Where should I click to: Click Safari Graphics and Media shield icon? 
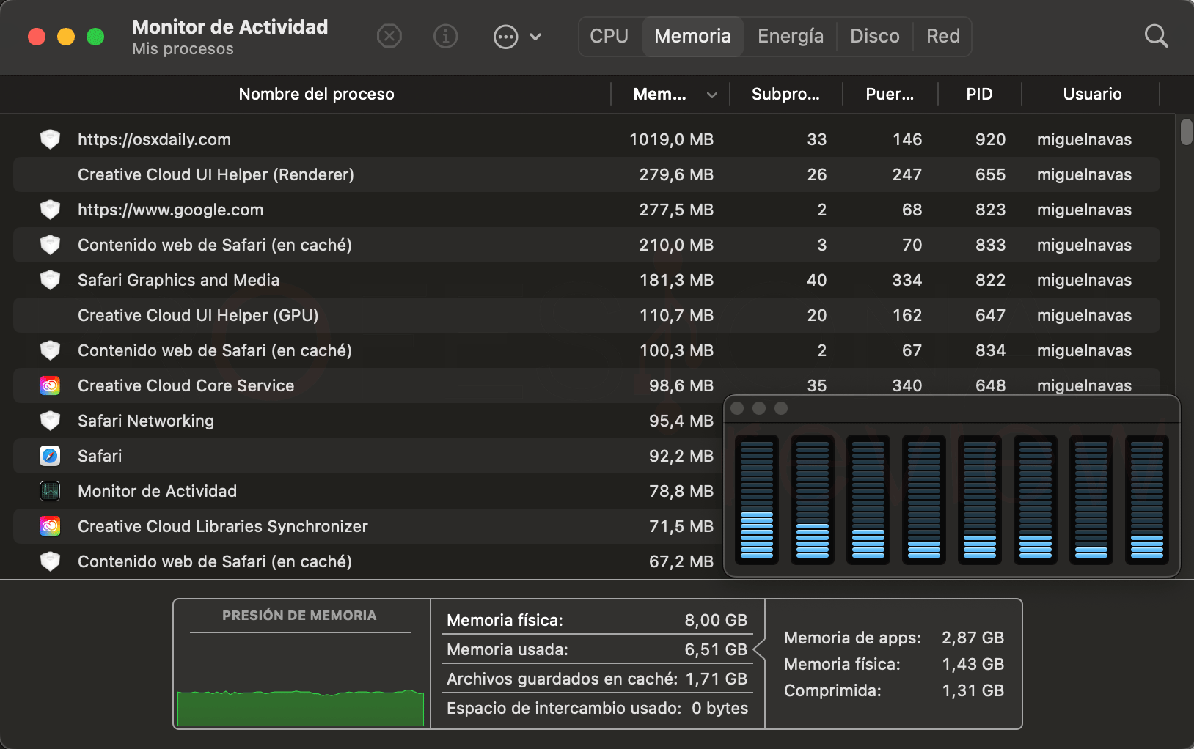(50, 280)
